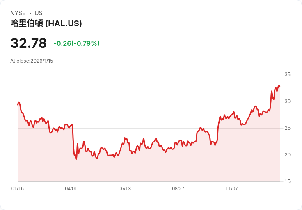Click the -0.26(-0.79%) change value
This screenshot has width=302, height=210.
(x=77, y=43)
